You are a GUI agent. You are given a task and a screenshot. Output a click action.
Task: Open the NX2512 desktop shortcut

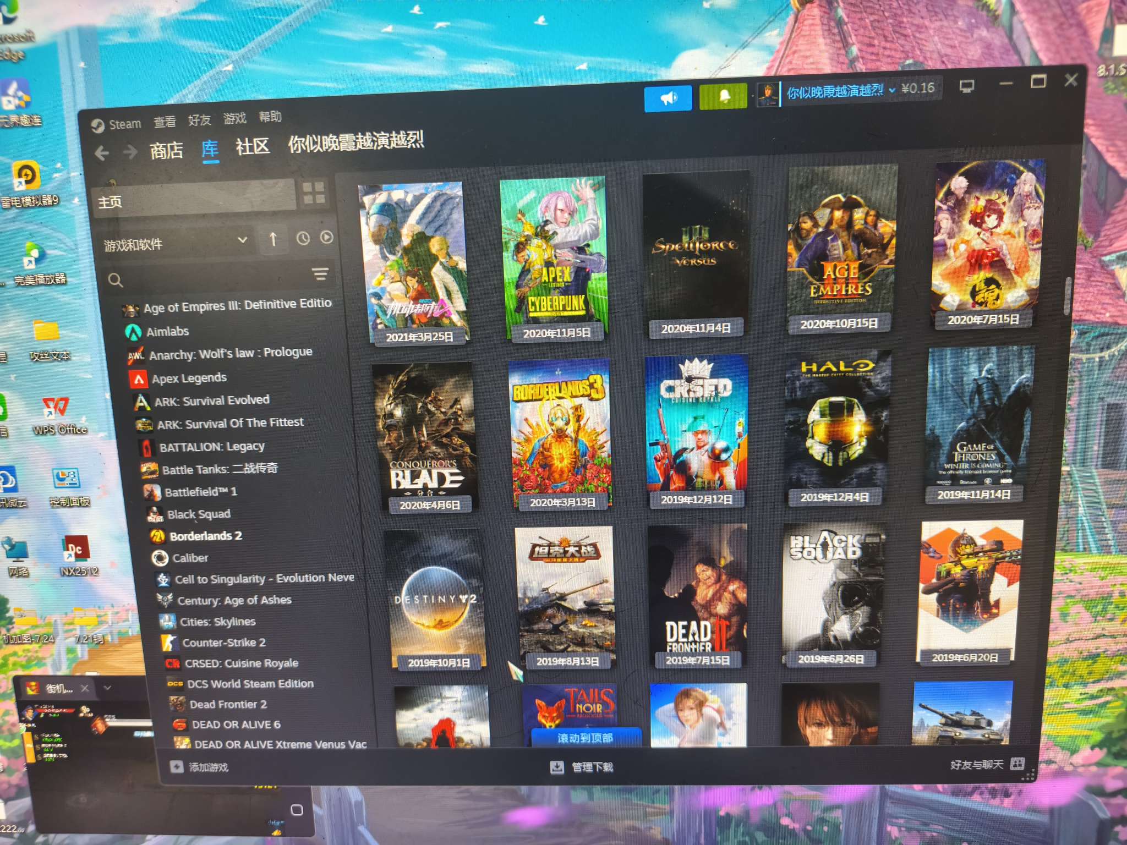78,555
